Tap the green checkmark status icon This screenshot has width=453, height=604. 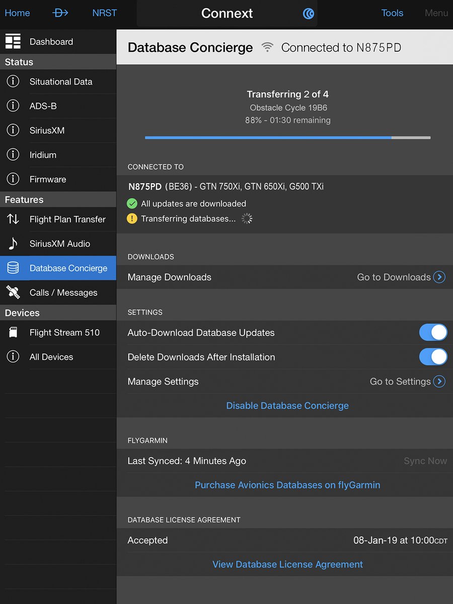tap(132, 204)
